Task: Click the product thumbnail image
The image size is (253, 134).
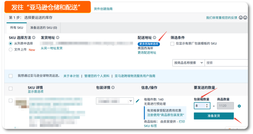Action: (x=21, y=104)
